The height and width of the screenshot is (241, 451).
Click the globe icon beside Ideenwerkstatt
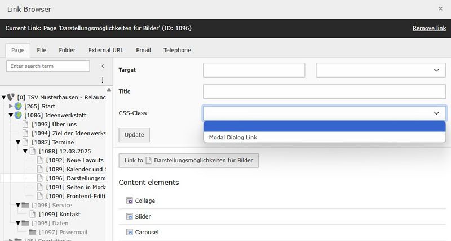[18, 115]
